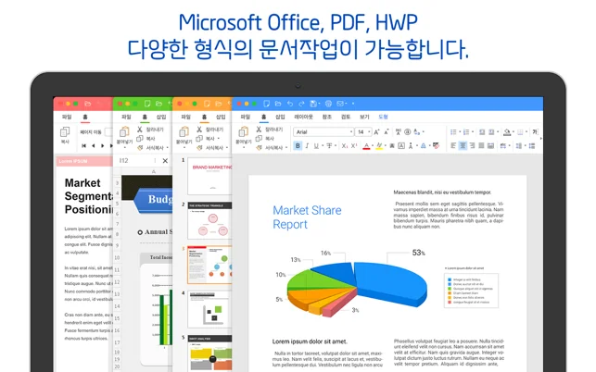This screenshot has width=596, height=372.
Task: Toggle align right paragraph button
Action: pos(472,146)
